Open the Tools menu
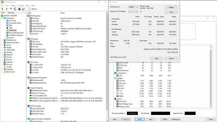217x122 pixels. click(x=27, y=5)
